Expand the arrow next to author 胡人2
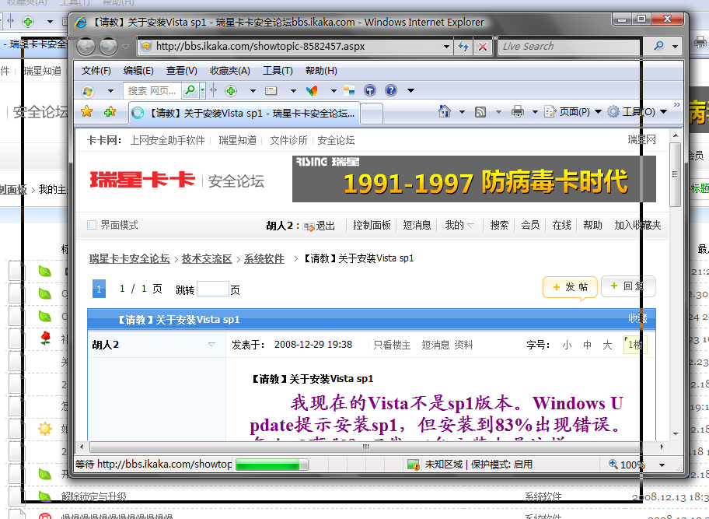 (x=211, y=345)
